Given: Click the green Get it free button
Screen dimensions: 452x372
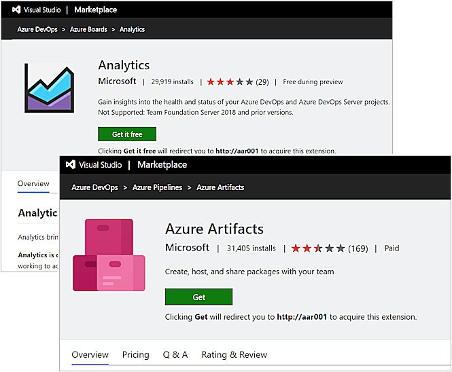Looking at the screenshot, I should (127, 134).
